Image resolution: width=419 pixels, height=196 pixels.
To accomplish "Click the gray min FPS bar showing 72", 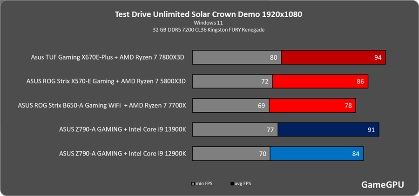I will pyautogui.click(x=232, y=81).
